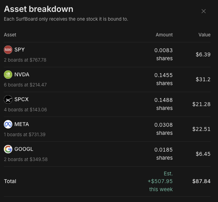218x202 pixels.
Task: Click the $6.45 value for GOOGL
Action: pos(203,154)
